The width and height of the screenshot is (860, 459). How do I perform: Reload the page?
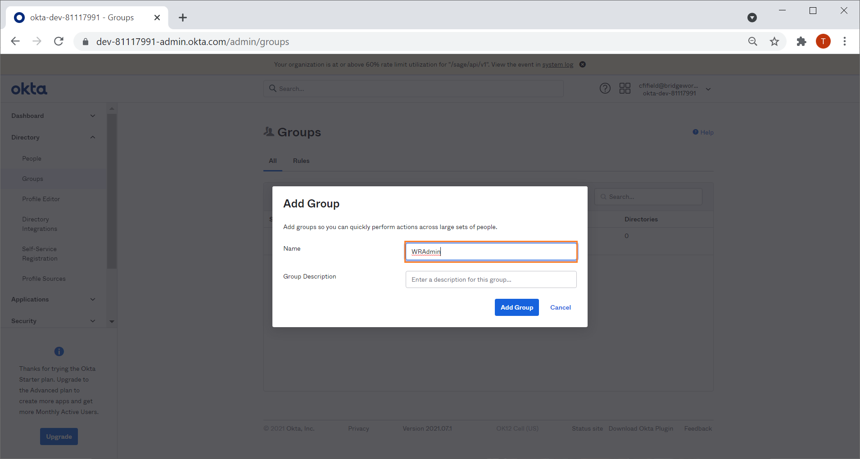59,41
